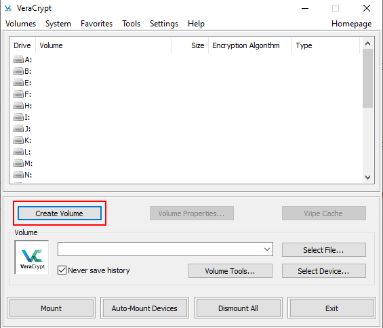This screenshot has height=328, width=383.
Task: Select the K: drive icon
Action: coord(18,140)
